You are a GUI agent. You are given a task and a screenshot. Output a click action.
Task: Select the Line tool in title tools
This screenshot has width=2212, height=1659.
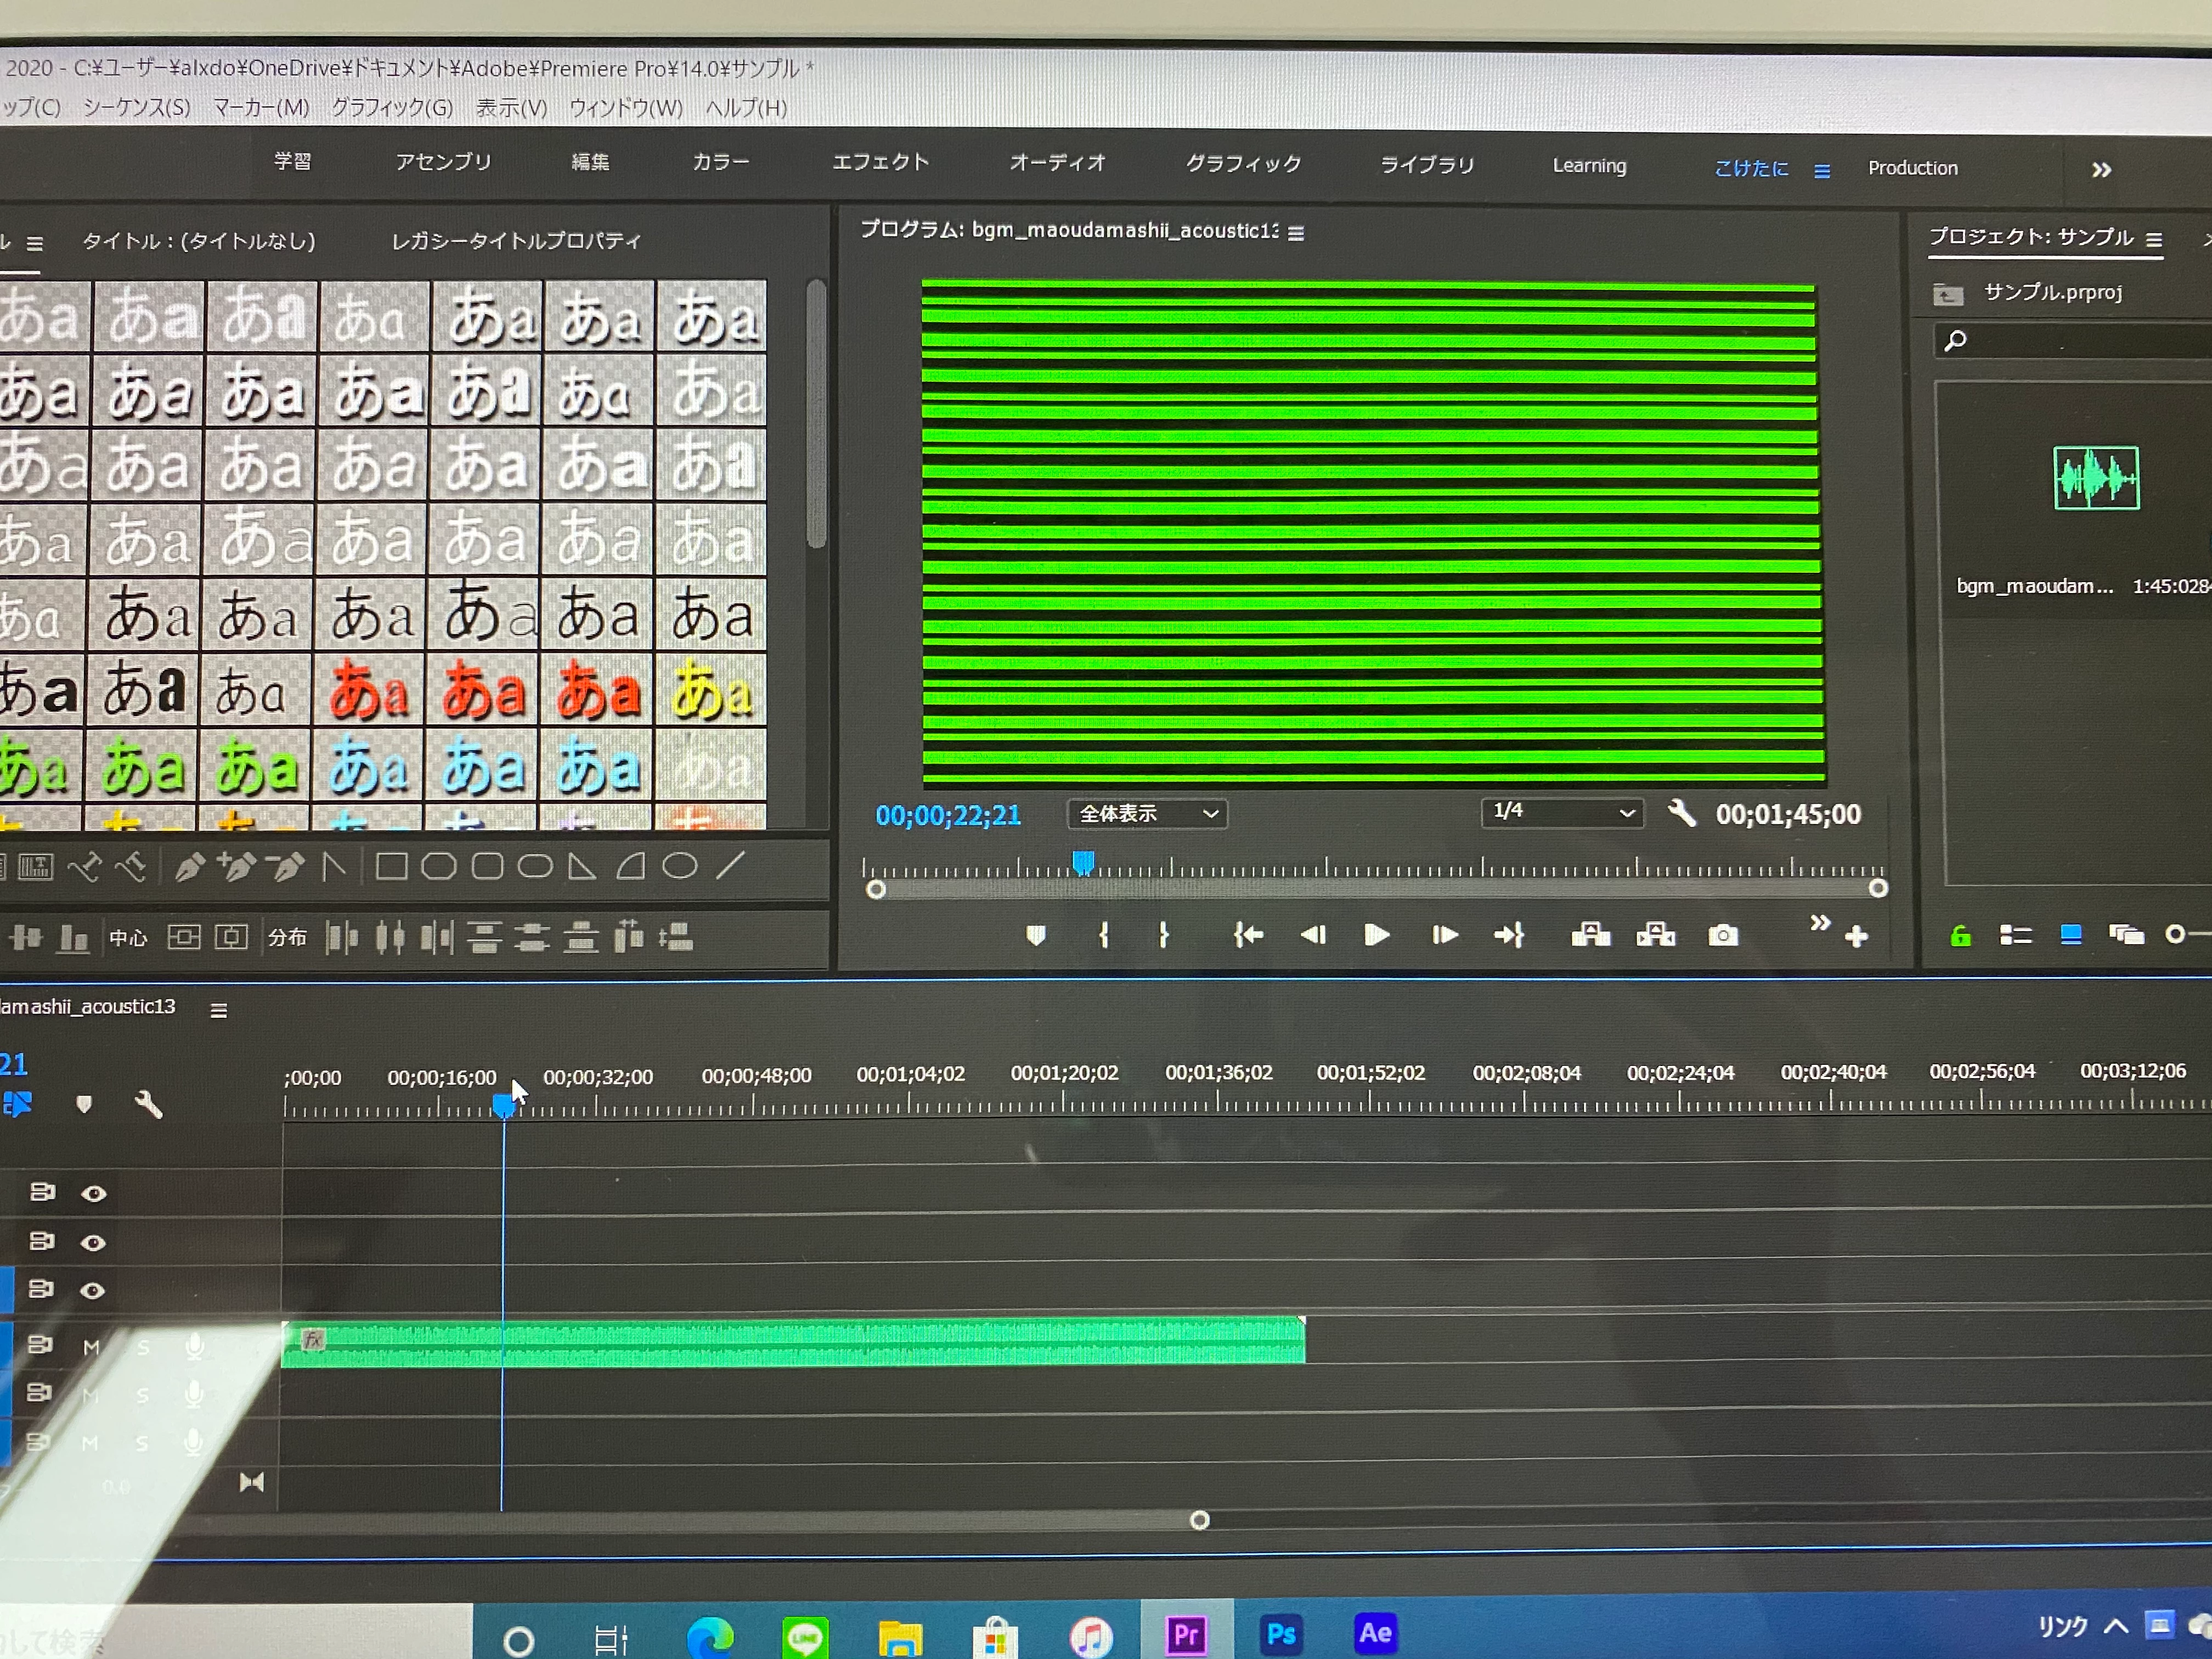tap(731, 865)
